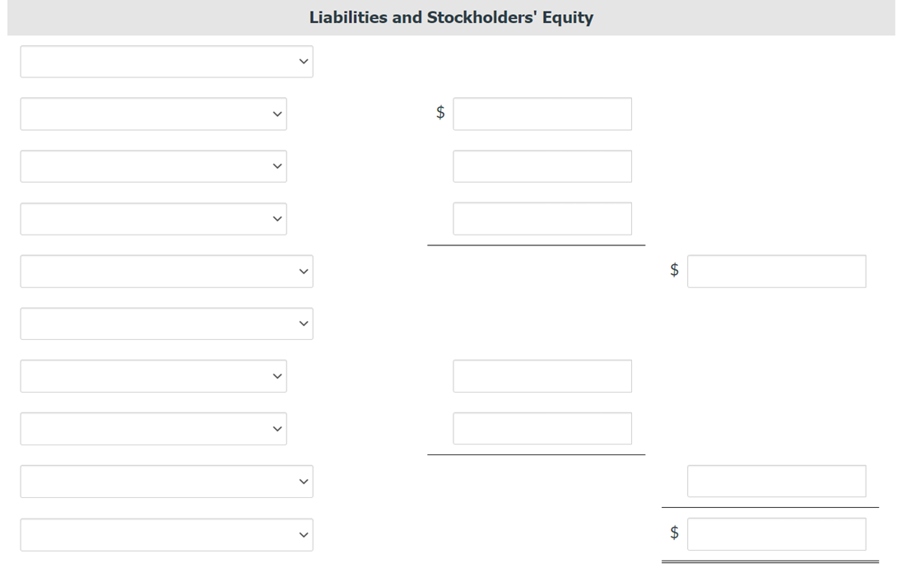
Task: Click the third amount field above the underline
Action: (542, 218)
